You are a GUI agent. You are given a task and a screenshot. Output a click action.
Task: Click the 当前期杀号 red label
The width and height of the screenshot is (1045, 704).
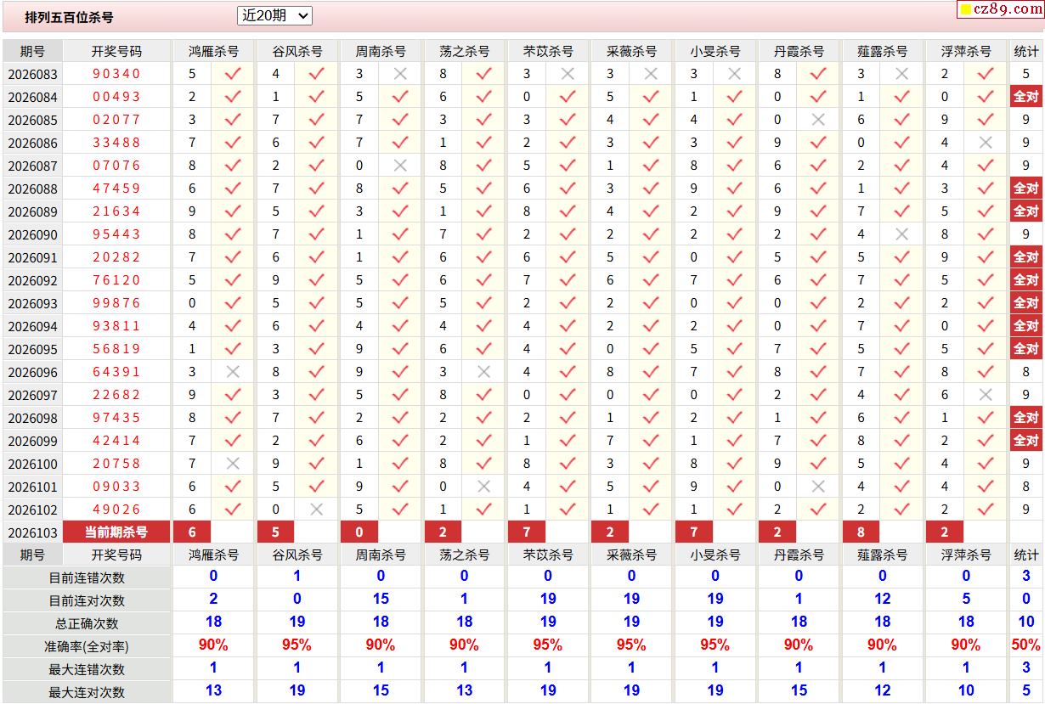(x=117, y=532)
